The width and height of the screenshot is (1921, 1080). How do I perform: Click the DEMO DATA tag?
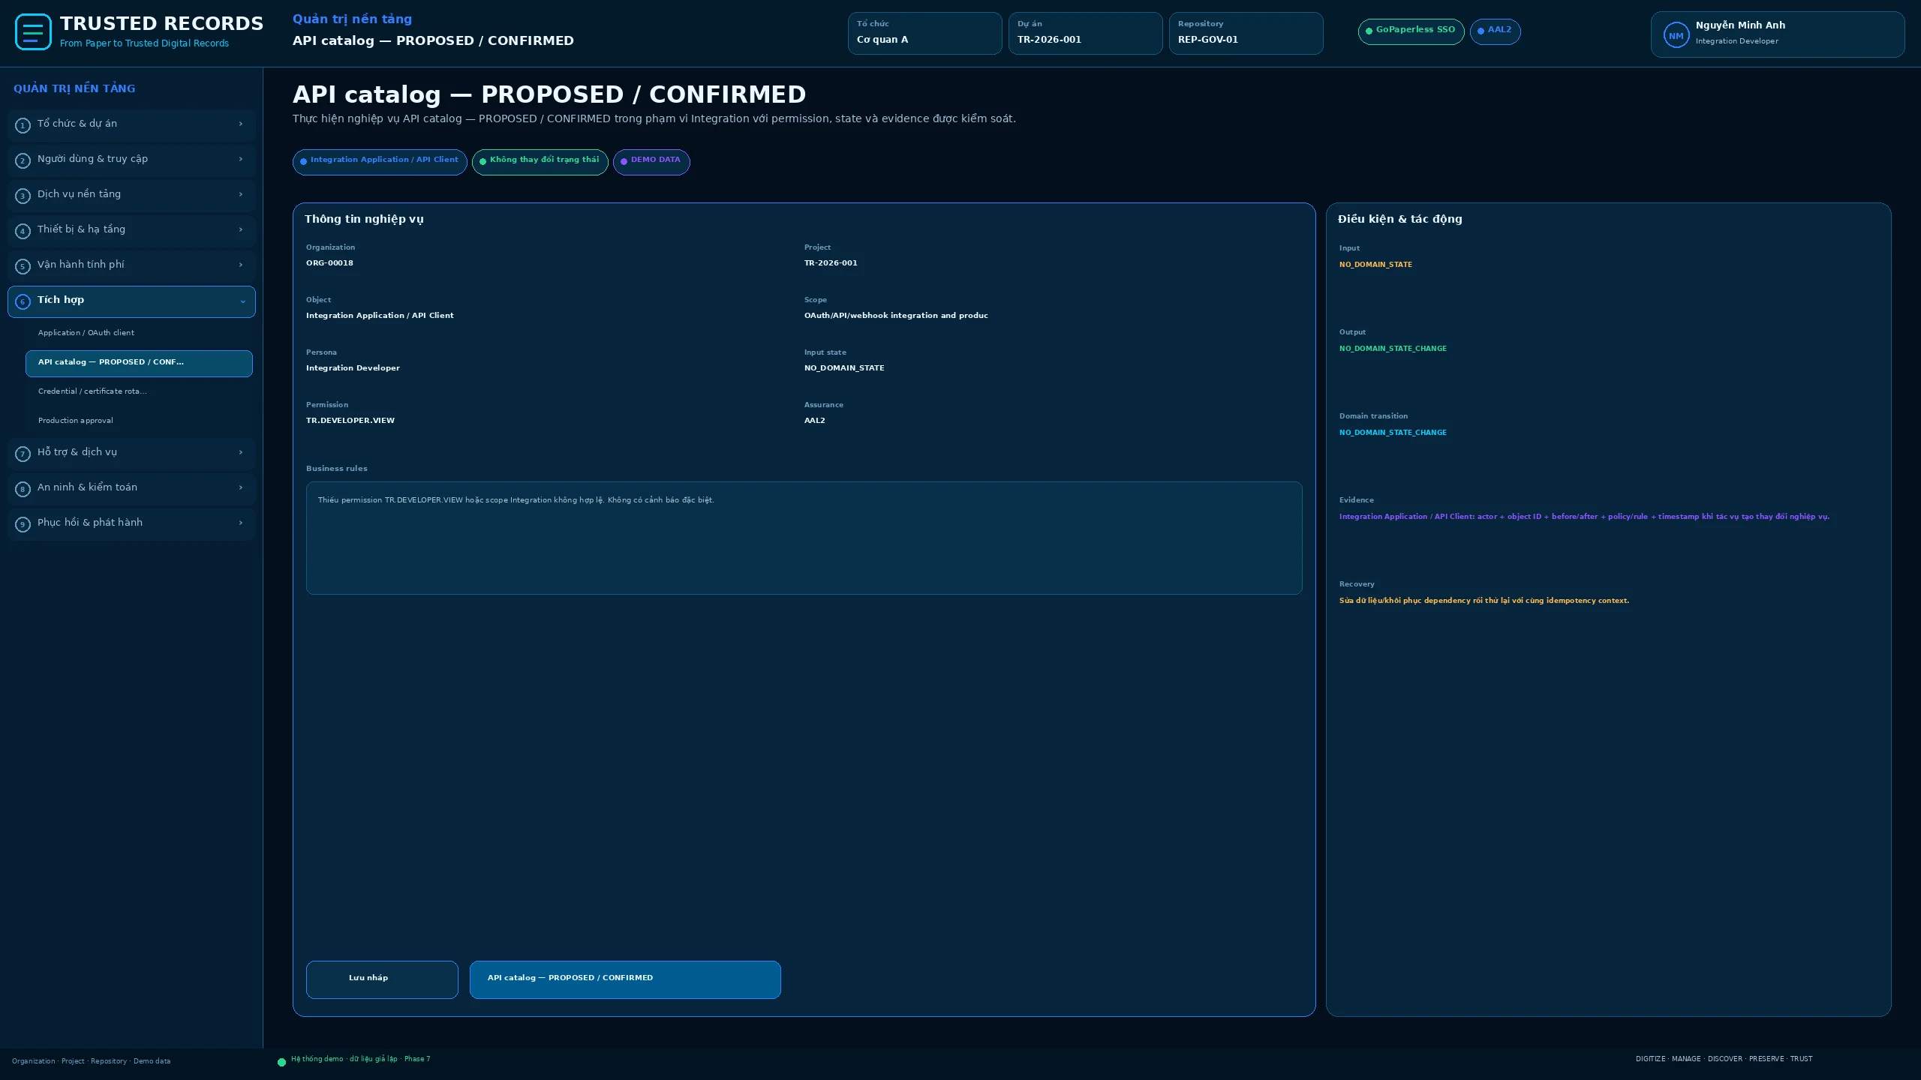click(651, 162)
